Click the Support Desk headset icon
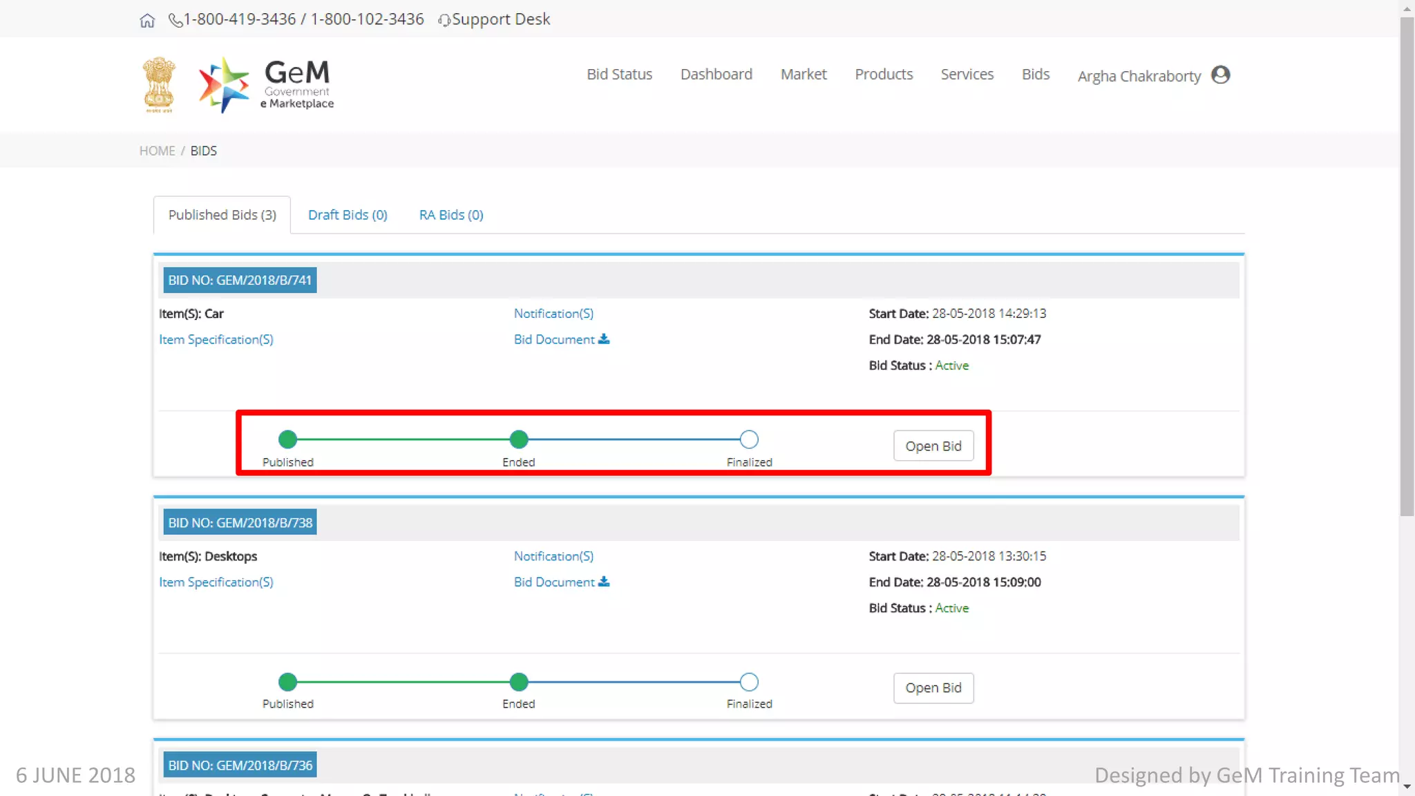Viewport: 1415px width, 796px height. coord(444,20)
